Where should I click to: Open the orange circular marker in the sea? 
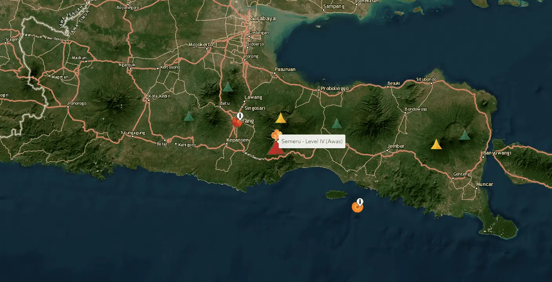tap(357, 207)
